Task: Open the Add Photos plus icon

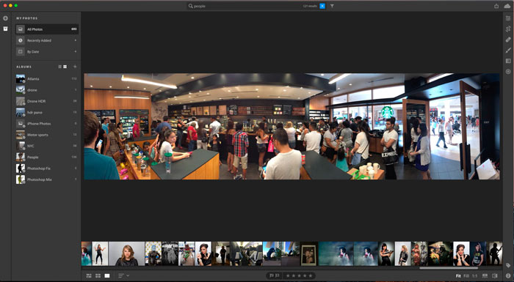Action: 5,18
